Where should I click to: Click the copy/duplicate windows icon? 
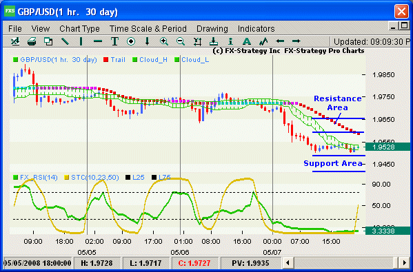(48, 41)
